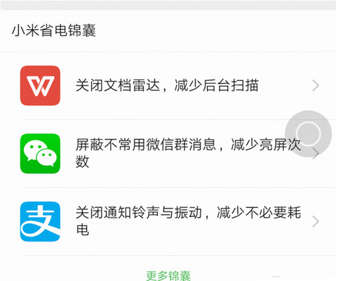
Task: Tap the smaller chat bubble on the WeChat icon
Action: pos(47,158)
